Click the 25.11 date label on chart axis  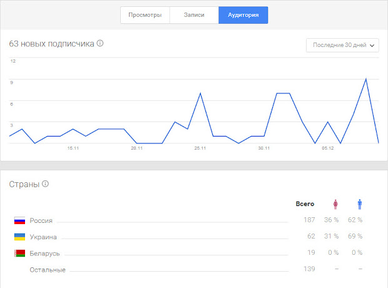pos(200,148)
